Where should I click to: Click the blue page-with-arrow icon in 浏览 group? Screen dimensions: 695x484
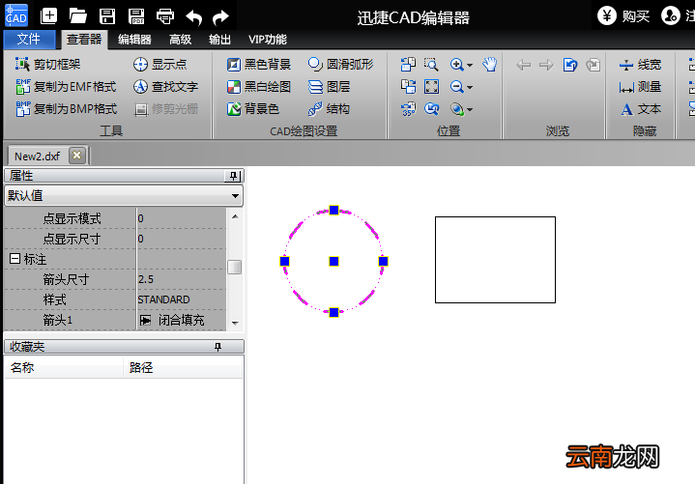click(570, 65)
